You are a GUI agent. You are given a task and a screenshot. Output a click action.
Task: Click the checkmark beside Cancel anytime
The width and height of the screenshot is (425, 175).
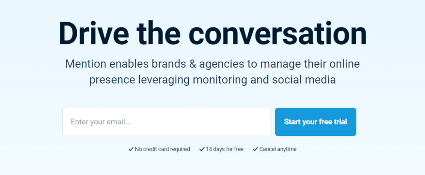pos(255,149)
